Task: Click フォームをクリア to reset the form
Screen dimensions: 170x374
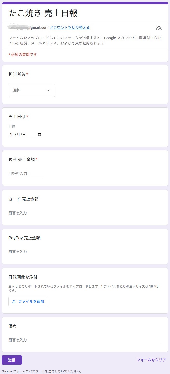Action: [151, 360]
